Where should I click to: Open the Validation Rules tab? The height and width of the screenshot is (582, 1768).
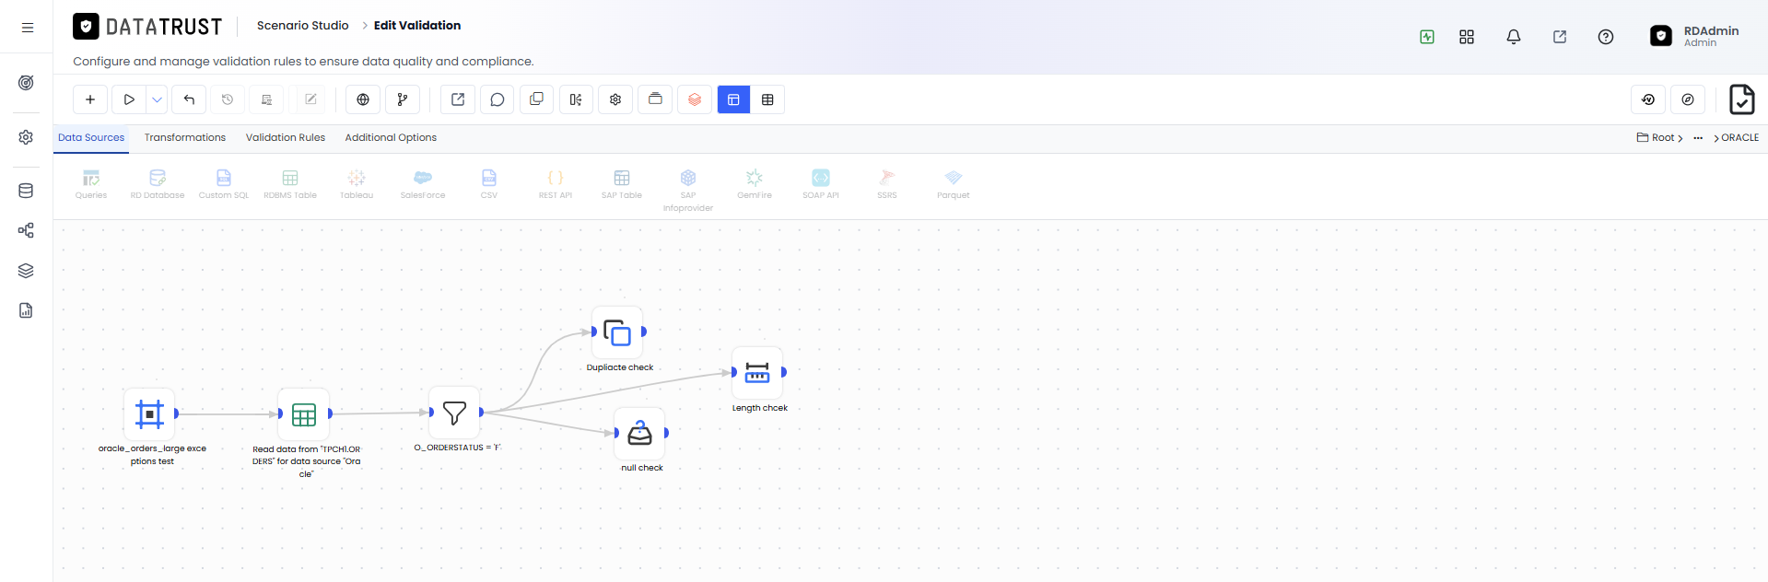pyautogui.click(x=286, y=137)
